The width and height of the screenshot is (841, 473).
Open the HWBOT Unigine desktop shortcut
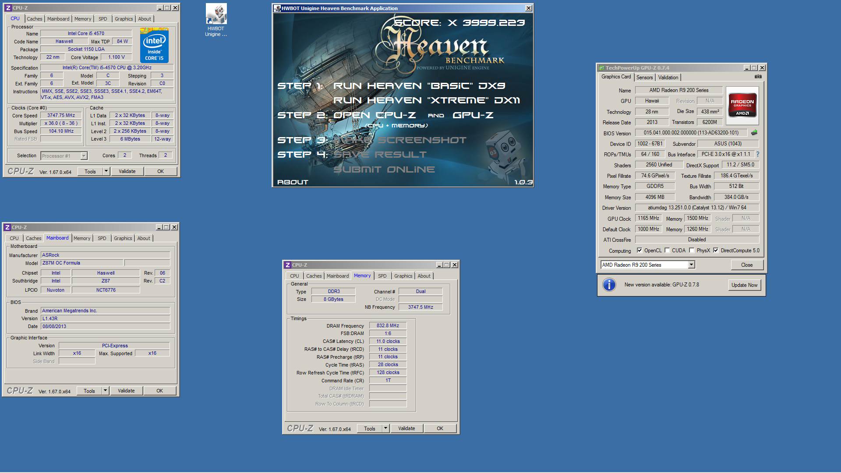(216, 21)
